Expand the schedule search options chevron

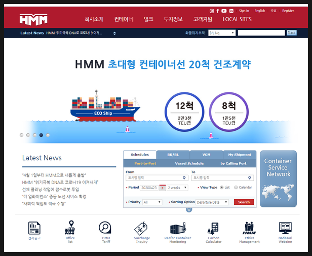pyautogui.click(x=189, y=210)
